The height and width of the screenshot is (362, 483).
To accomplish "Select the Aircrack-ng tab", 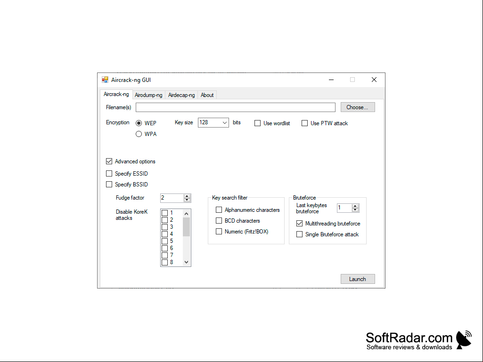I will pyautogui.click(x=116, y=94).
